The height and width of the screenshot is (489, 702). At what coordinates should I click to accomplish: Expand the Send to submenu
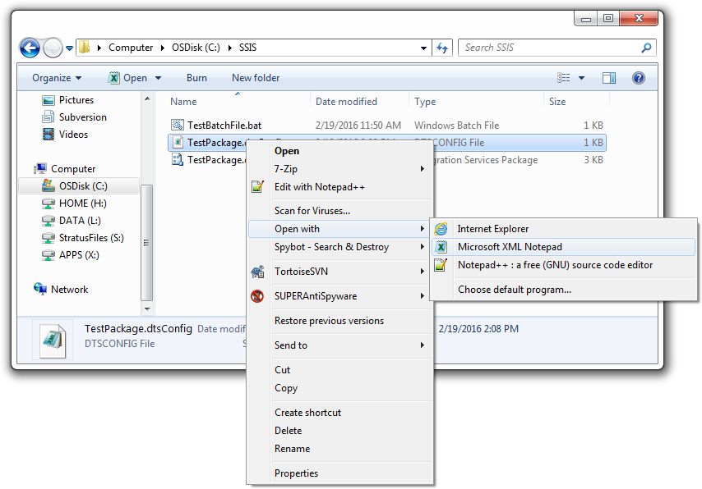[340, 345]
